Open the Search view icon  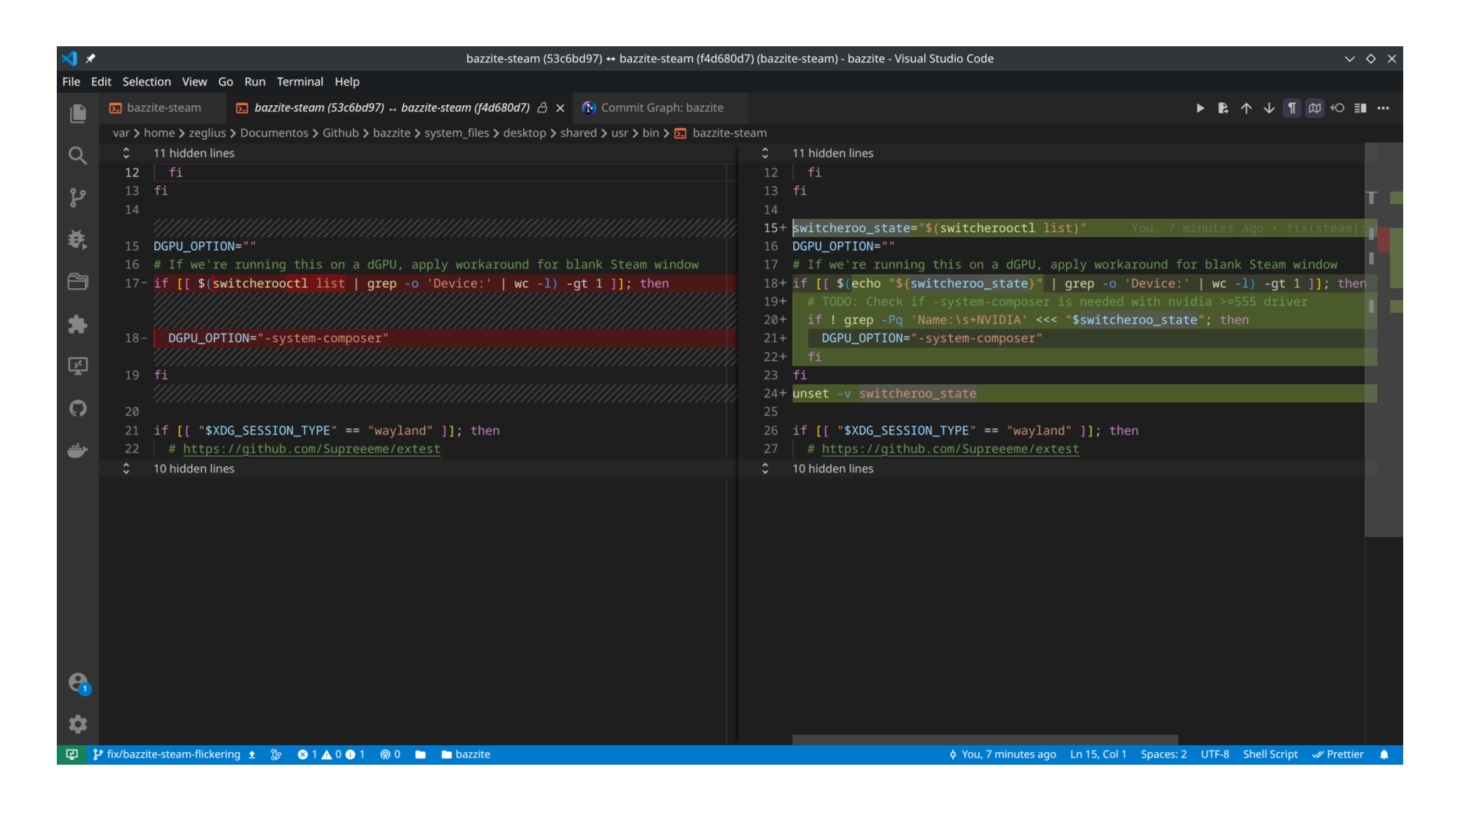point(78,156)
